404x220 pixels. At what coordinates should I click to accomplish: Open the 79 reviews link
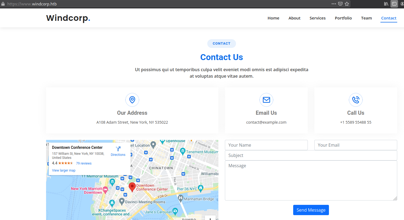(x=84, y=163)
